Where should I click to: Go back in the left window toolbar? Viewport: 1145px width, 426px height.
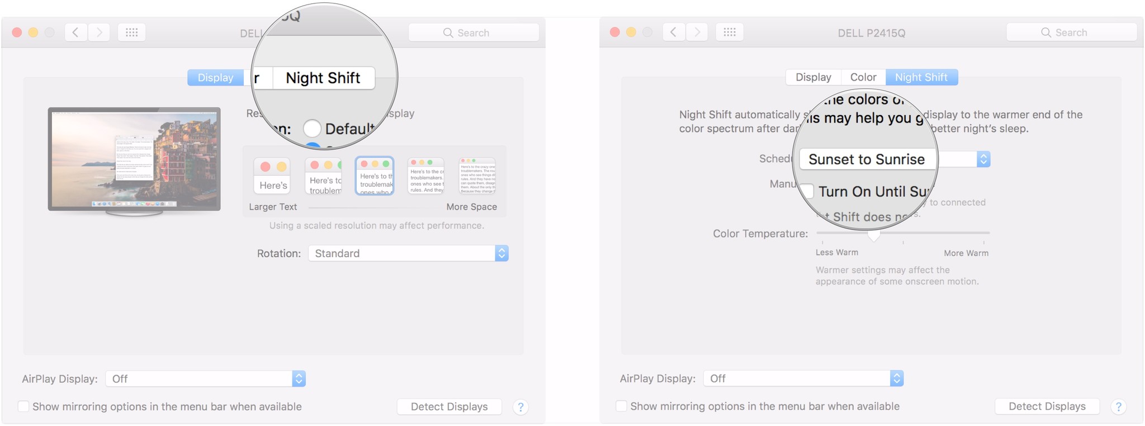coord(75,32)
